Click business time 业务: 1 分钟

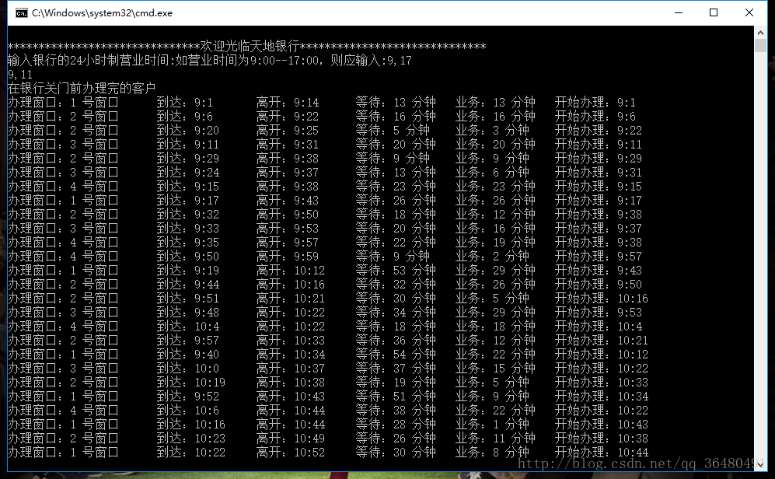(492, 425)
